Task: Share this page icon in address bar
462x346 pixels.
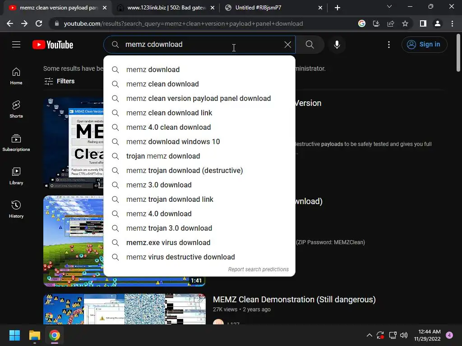Action: coord(391,23)
